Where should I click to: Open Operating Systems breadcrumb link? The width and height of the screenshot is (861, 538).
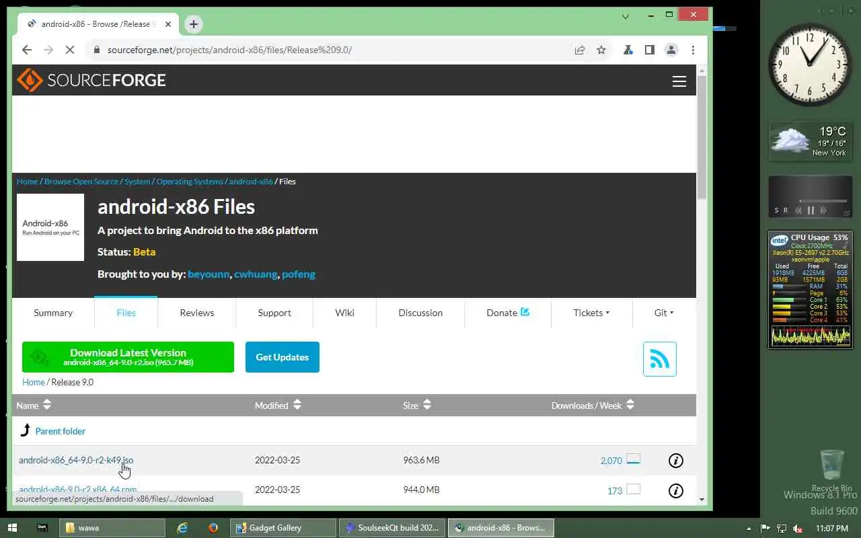point(190,182)
